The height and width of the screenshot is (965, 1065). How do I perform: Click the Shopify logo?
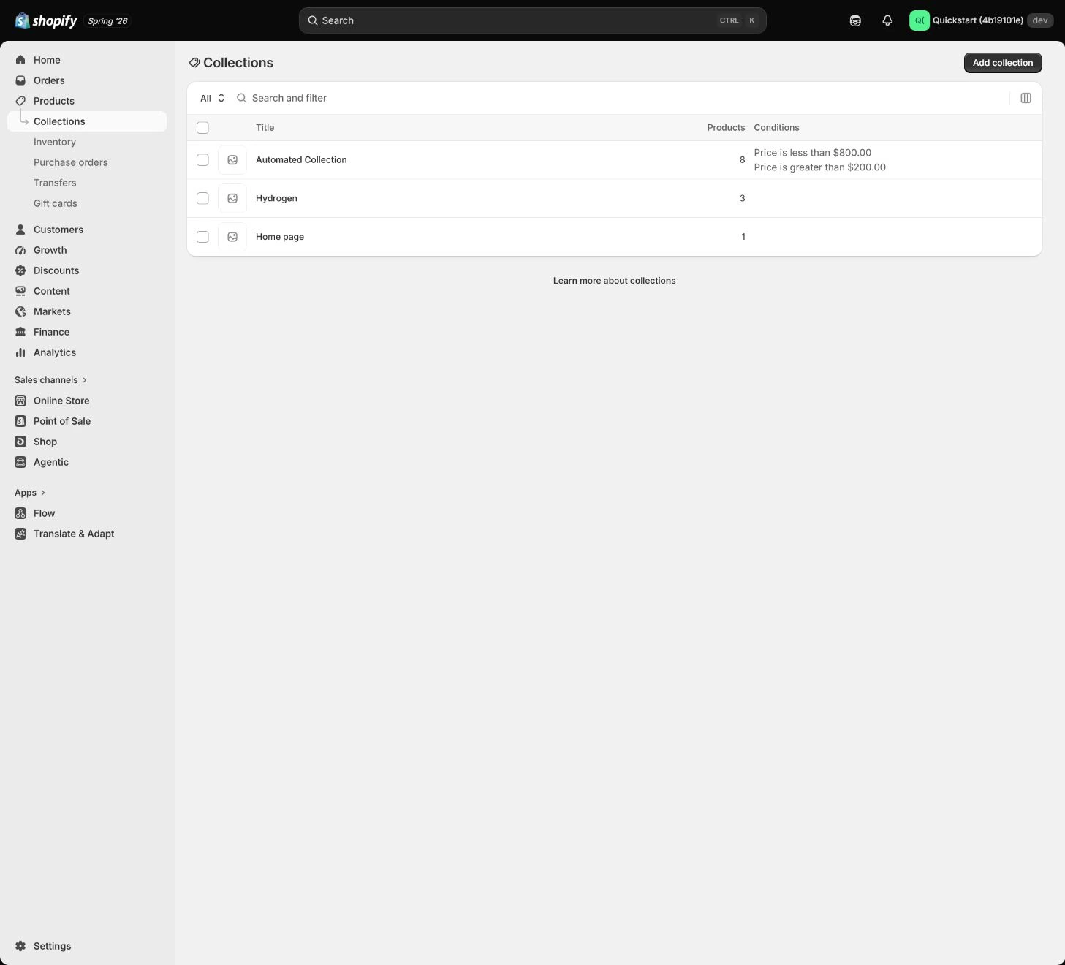[46, 20]
